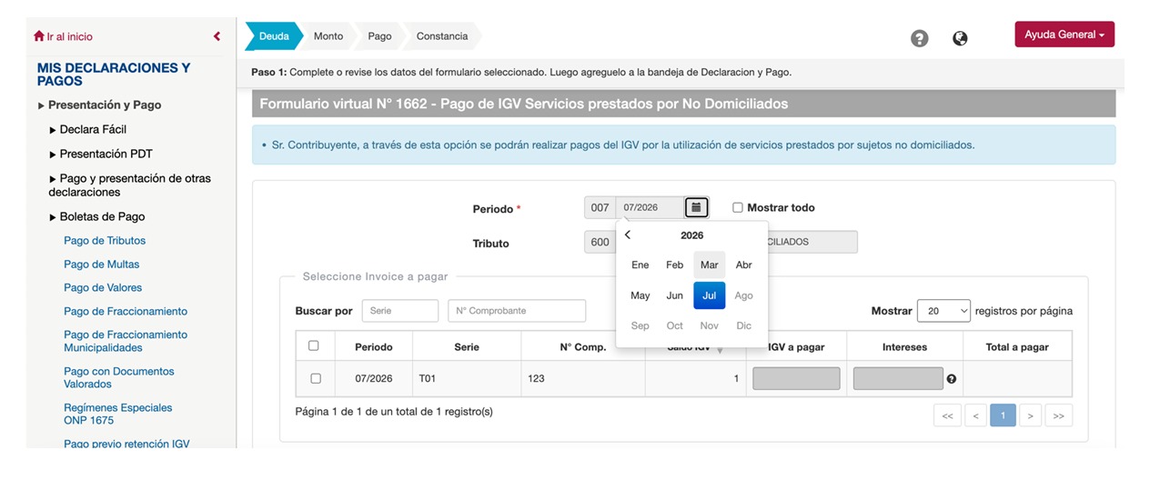Open Pago de Fraccionamiento link
The height and width of the screenshot is (490, 1150).
click(x=126, y=312)
